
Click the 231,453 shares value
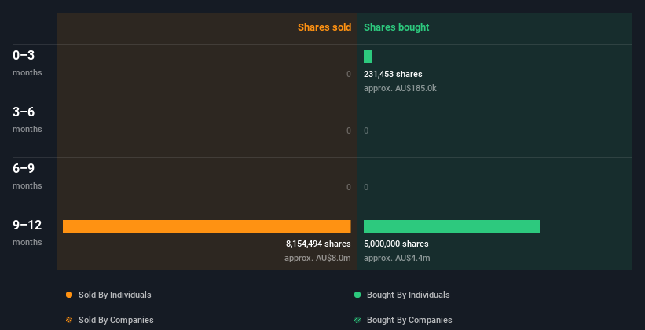pyautogui.click(x=393, y=74)
